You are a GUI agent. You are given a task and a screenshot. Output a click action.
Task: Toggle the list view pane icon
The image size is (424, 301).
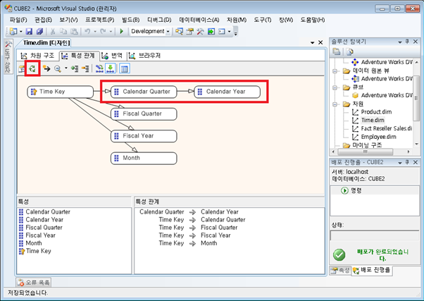pyautogui.click(x=125, y=69)
